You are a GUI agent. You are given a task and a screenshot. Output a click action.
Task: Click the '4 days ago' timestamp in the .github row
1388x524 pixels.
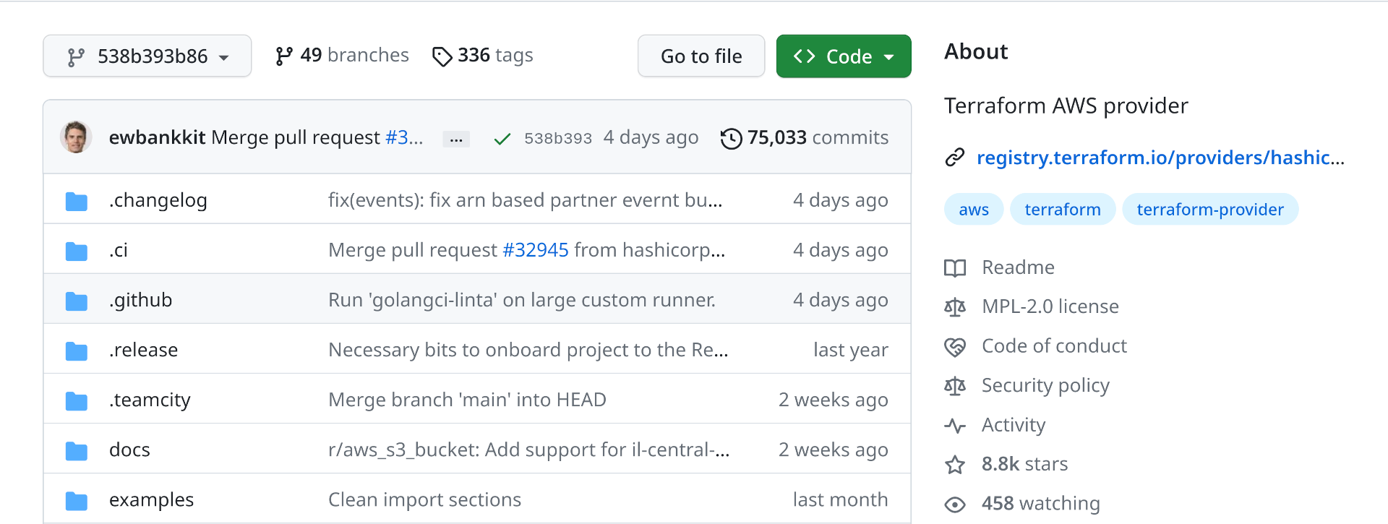click(840, 300)
